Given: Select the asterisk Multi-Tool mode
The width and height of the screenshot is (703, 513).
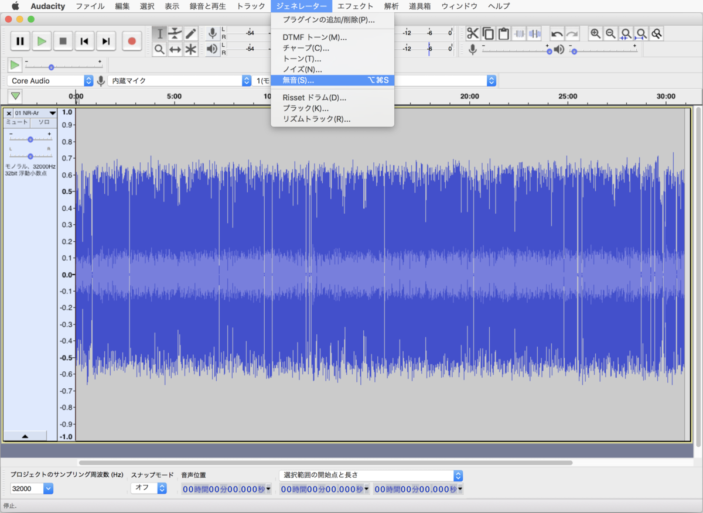Looking at the screenshot, I should pos(190,49).
